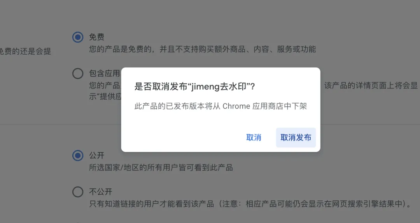Confirm with the 取消发布 button
Viewport: 420px width, 223px height.
(296, 138)
